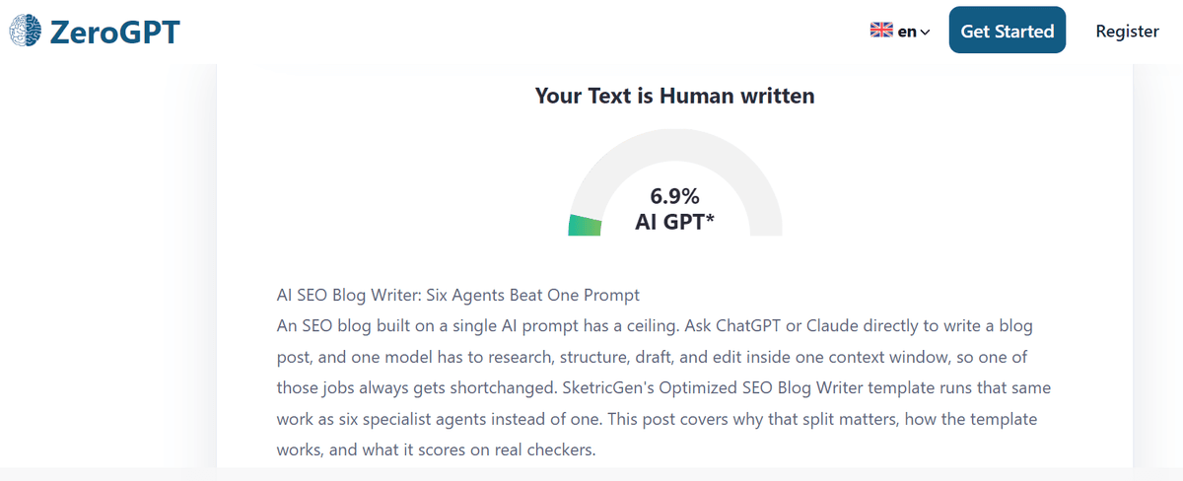1183x481 pixels.
Task: Open the 'en' language selector
Action: coord(900,31)
